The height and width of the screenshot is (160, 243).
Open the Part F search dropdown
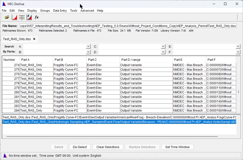point(238,52)
